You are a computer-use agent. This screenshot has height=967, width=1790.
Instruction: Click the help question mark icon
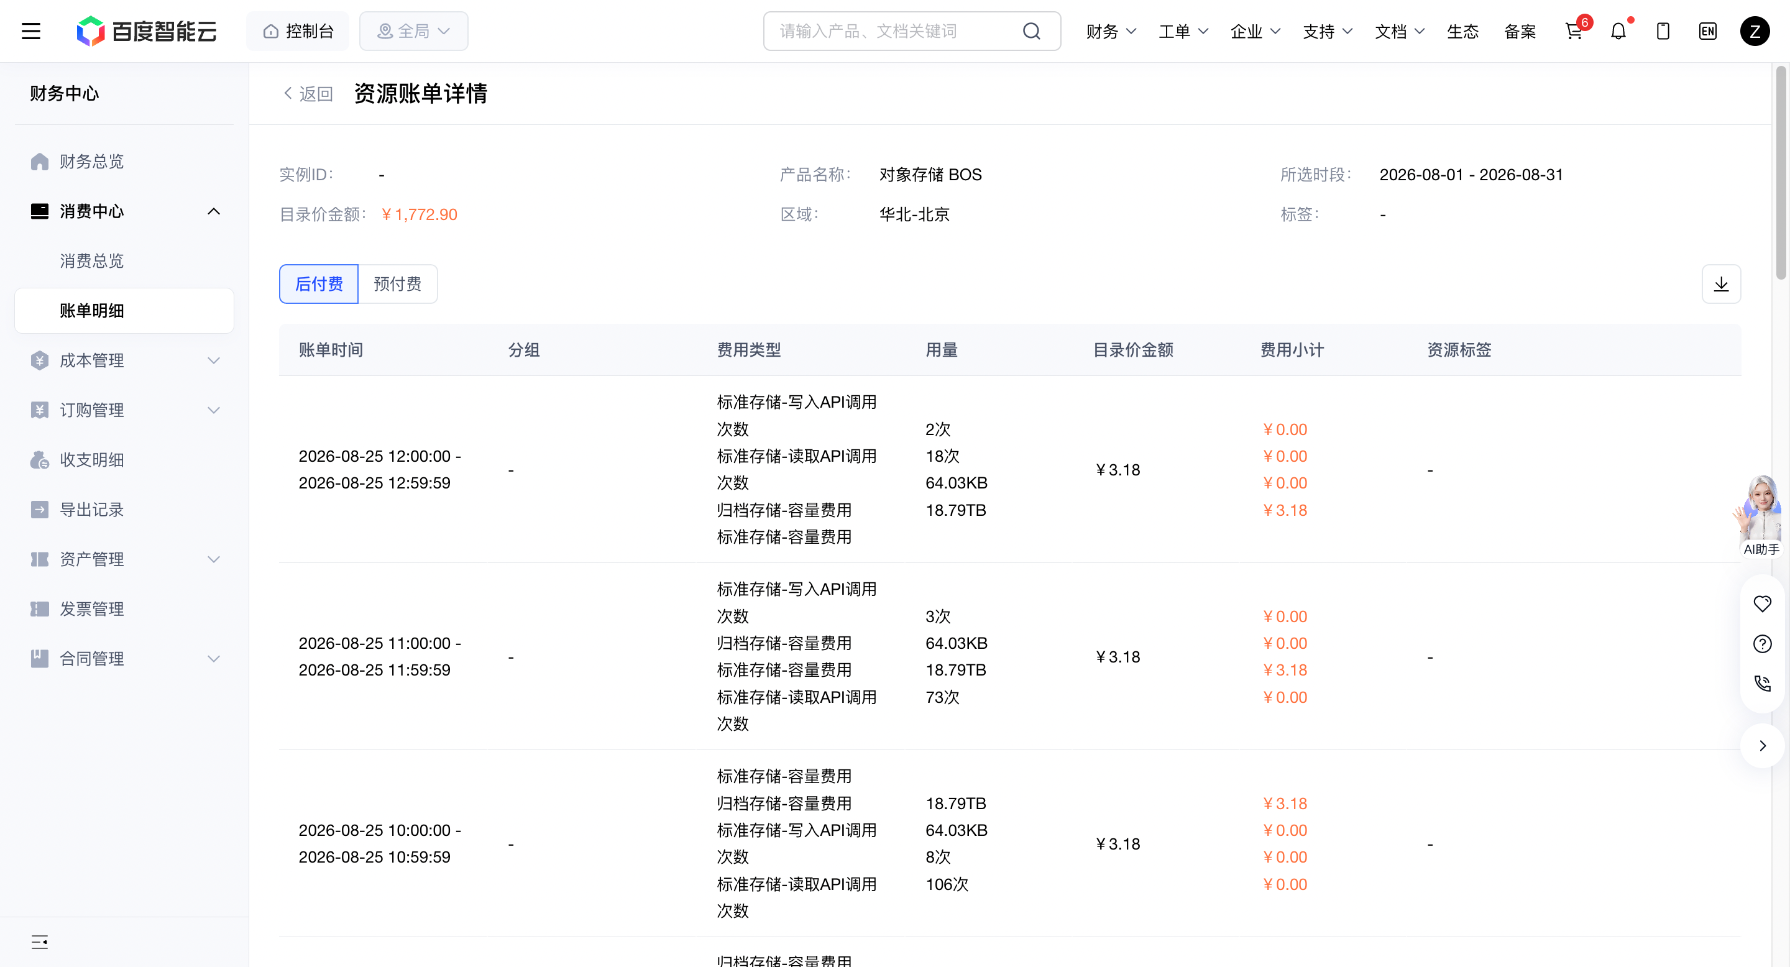point(1762,644)
